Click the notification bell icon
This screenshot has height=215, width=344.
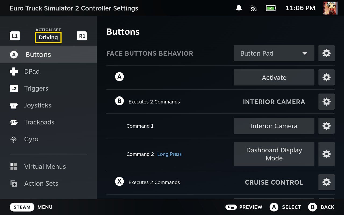(x=239, y=8)
